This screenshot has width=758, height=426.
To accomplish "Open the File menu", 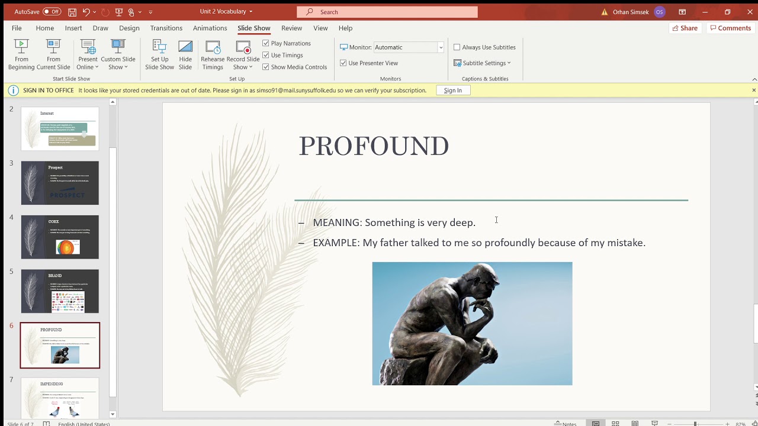I will pyautogui.click(x=17, y=28).
